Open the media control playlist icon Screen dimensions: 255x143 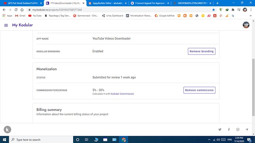tap(239, 10)
